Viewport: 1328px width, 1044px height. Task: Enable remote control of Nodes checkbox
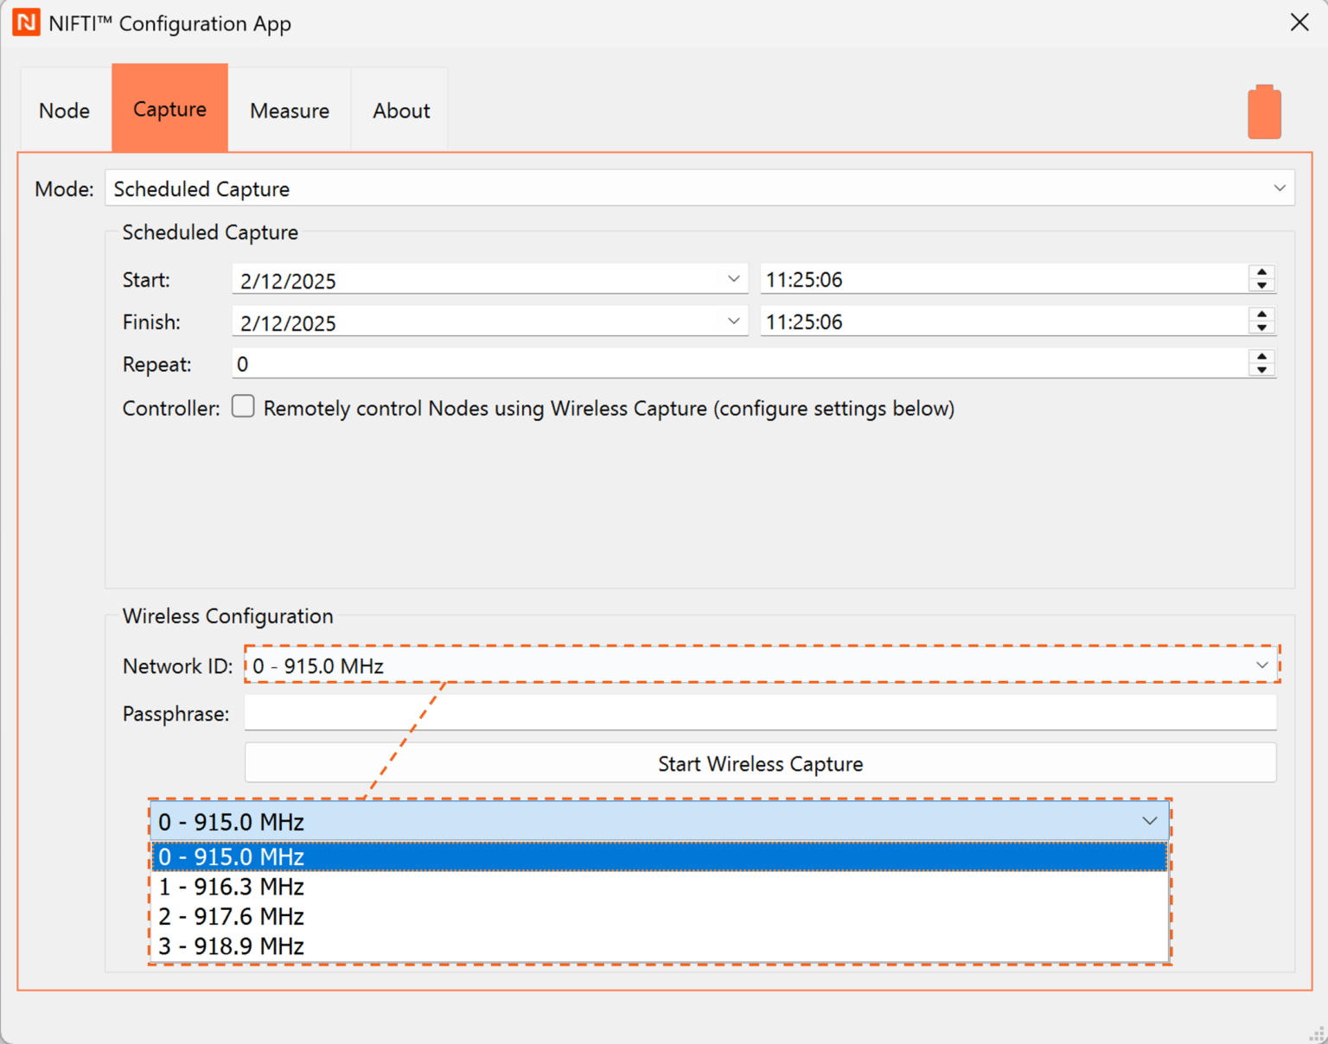click(242, 406)
